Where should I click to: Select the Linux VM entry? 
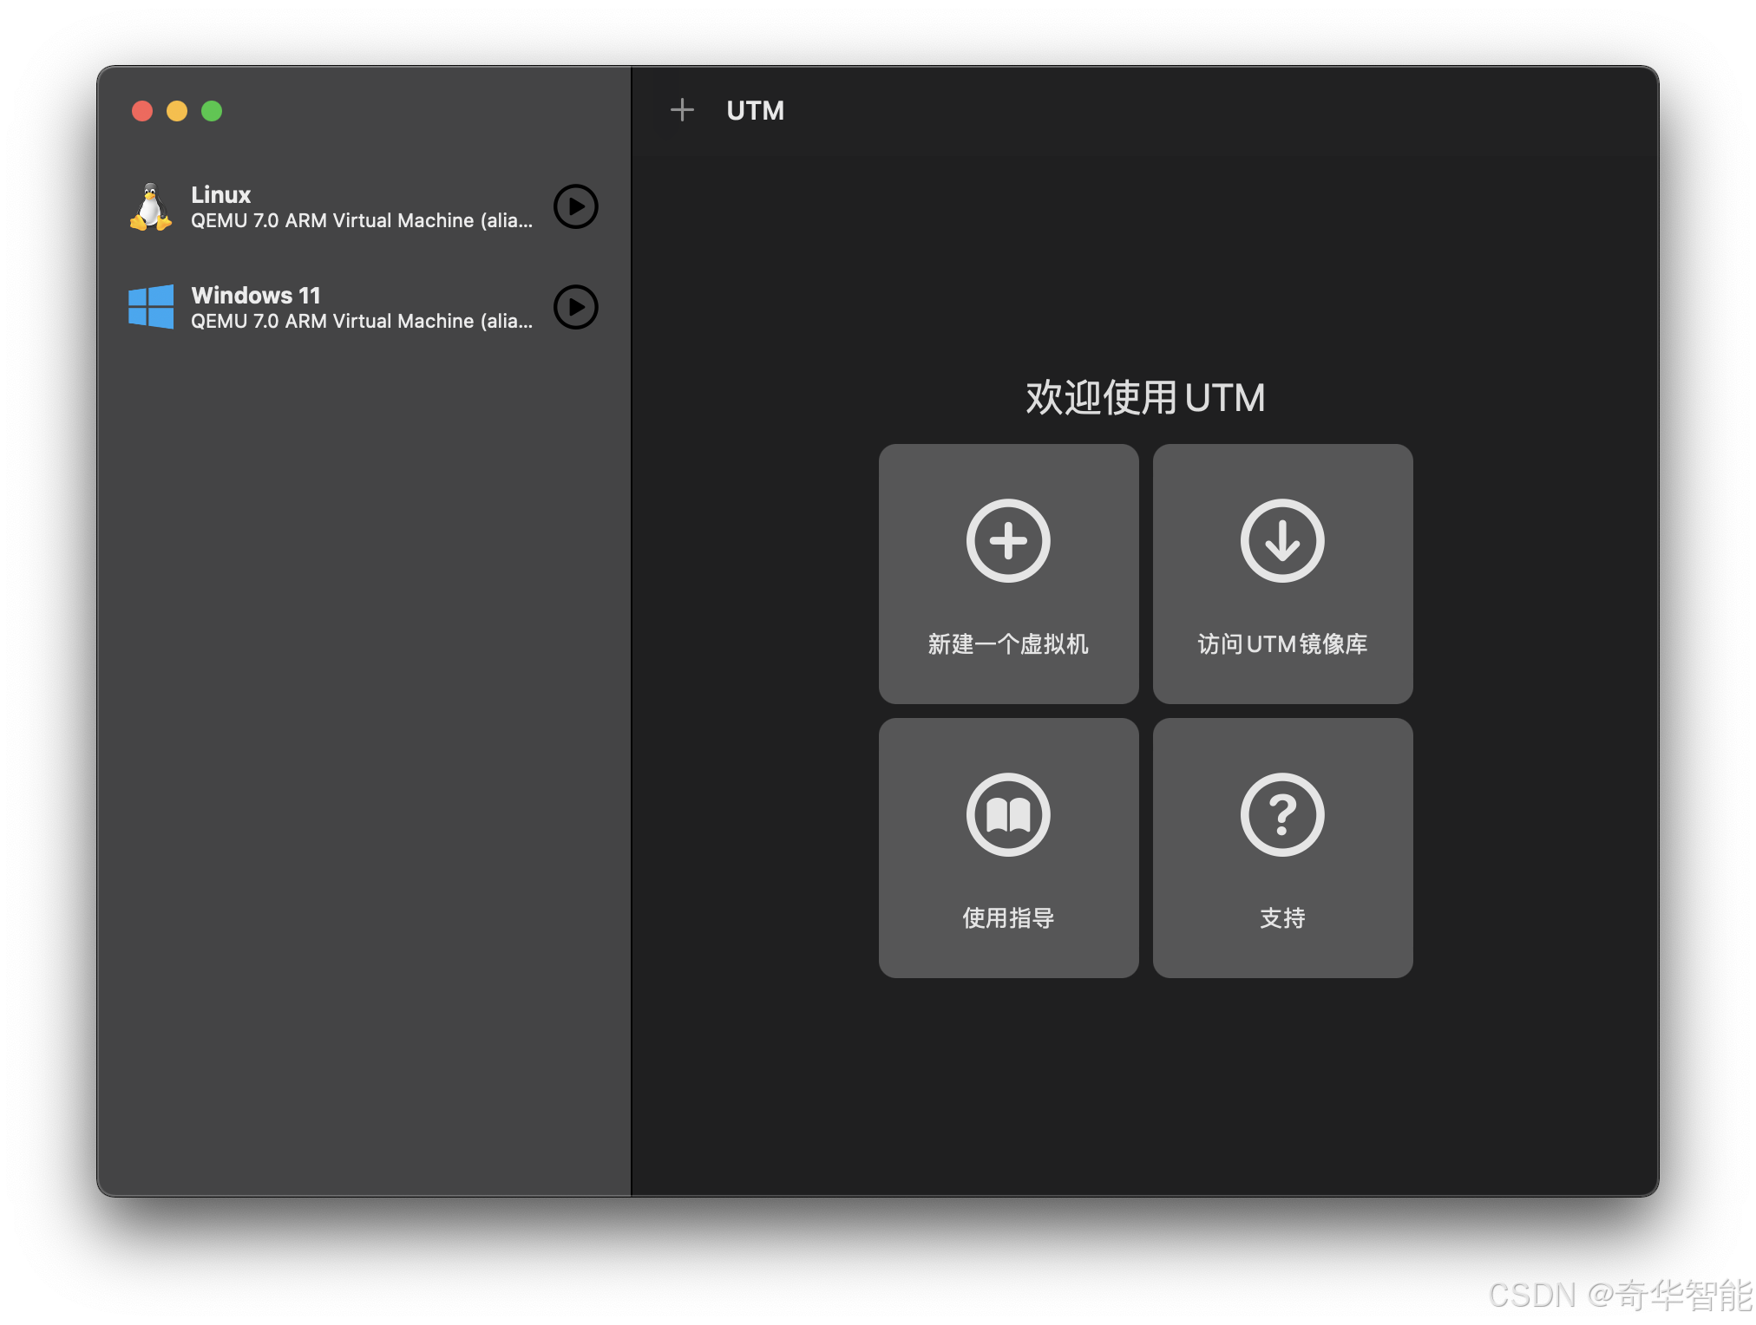[x=220, y=194]
